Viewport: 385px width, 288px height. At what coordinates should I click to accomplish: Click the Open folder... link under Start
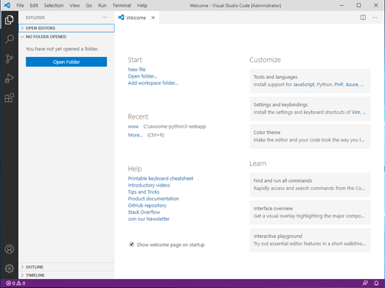point(142,76)
